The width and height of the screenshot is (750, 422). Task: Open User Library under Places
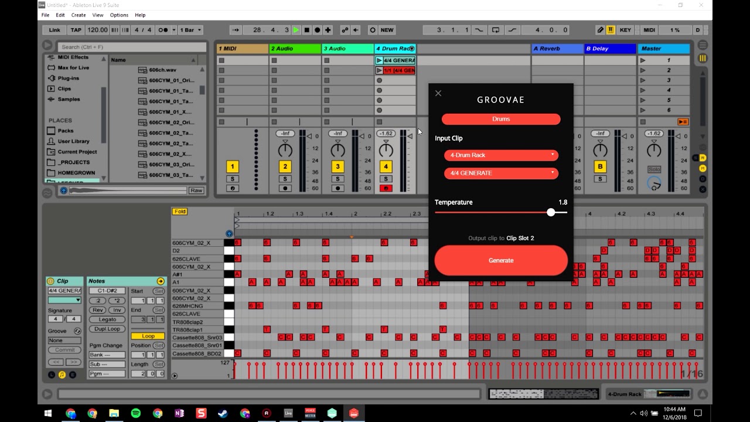[x=73, y=141]
